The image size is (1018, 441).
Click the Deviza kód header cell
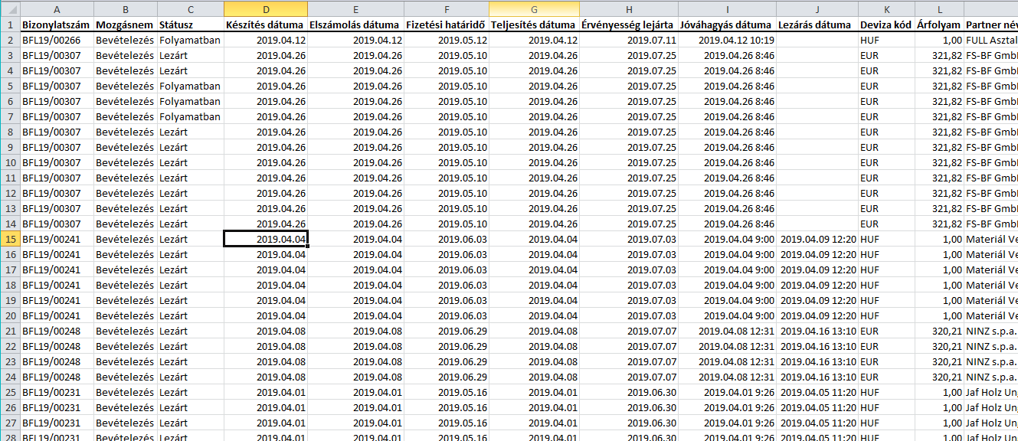886,24
